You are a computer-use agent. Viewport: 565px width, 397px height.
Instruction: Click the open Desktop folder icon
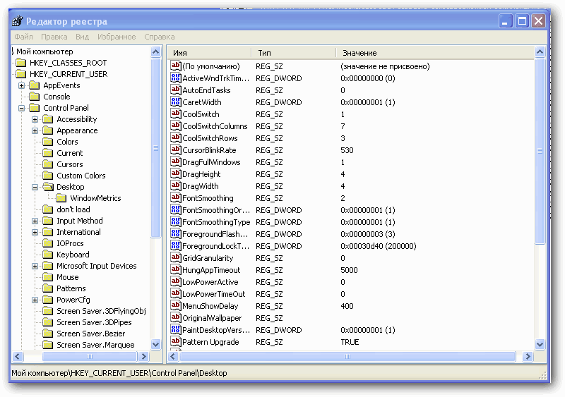pyautogui.click(x=48, y=187)
